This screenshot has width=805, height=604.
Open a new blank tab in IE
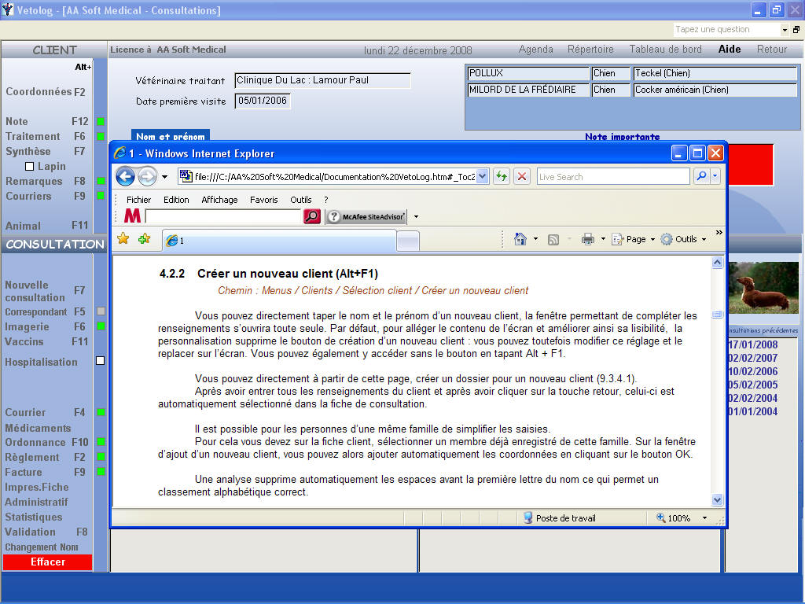click(x=408, y=241)
